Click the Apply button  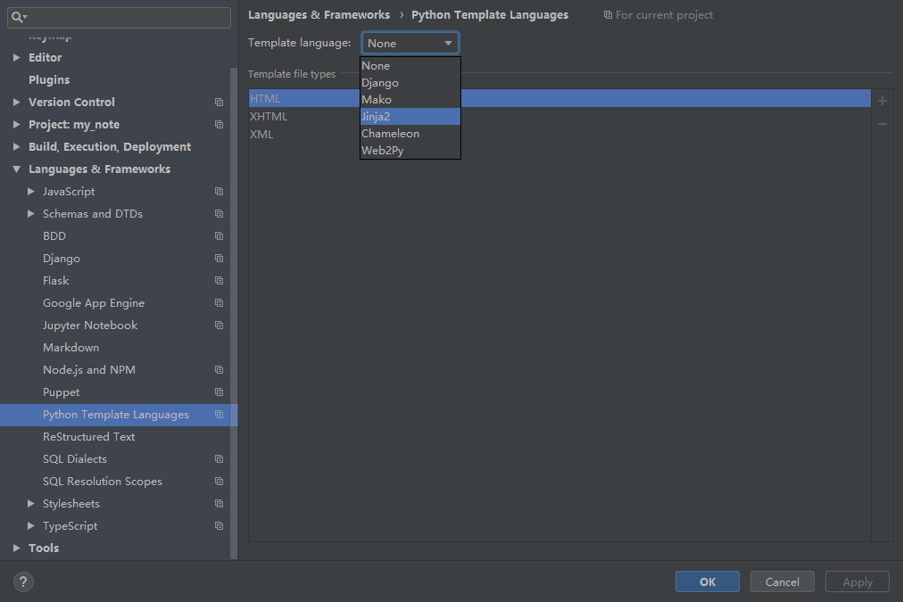(857, 581)
